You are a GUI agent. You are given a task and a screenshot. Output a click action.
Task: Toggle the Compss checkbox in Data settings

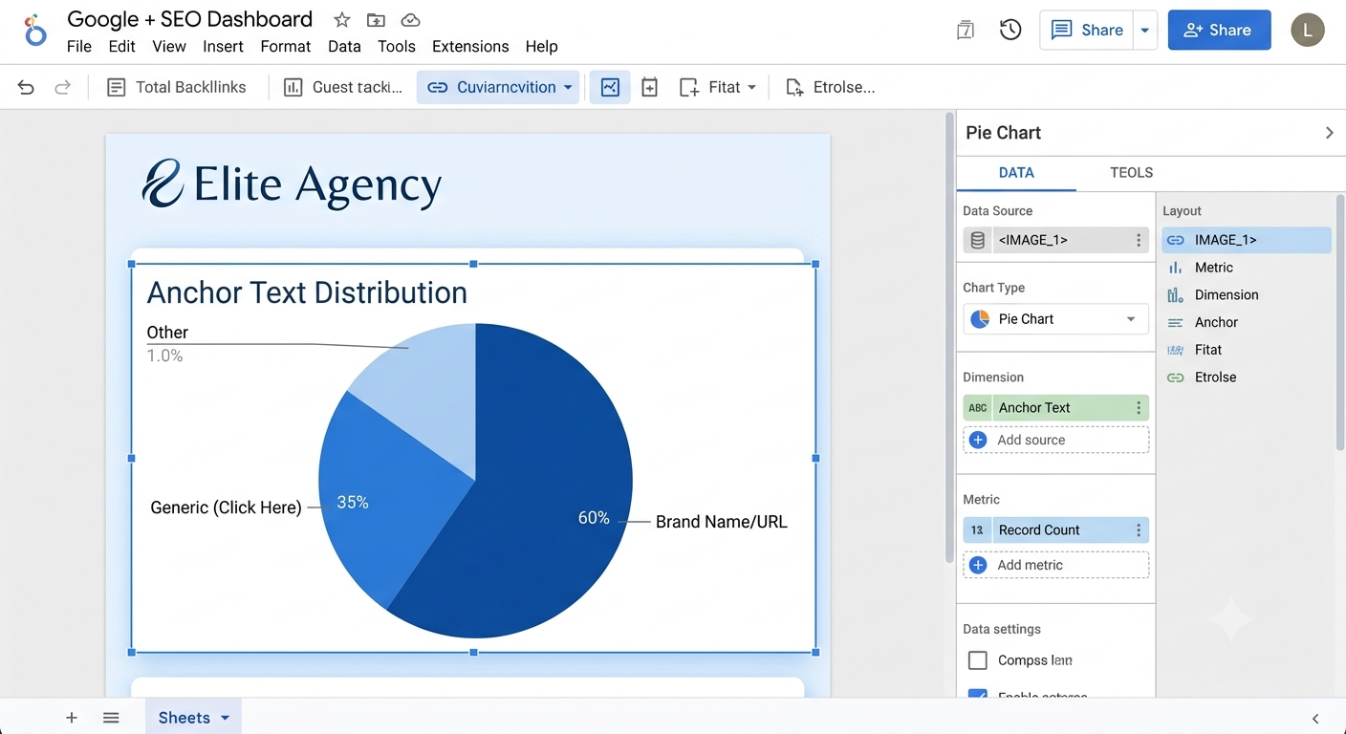978,660
